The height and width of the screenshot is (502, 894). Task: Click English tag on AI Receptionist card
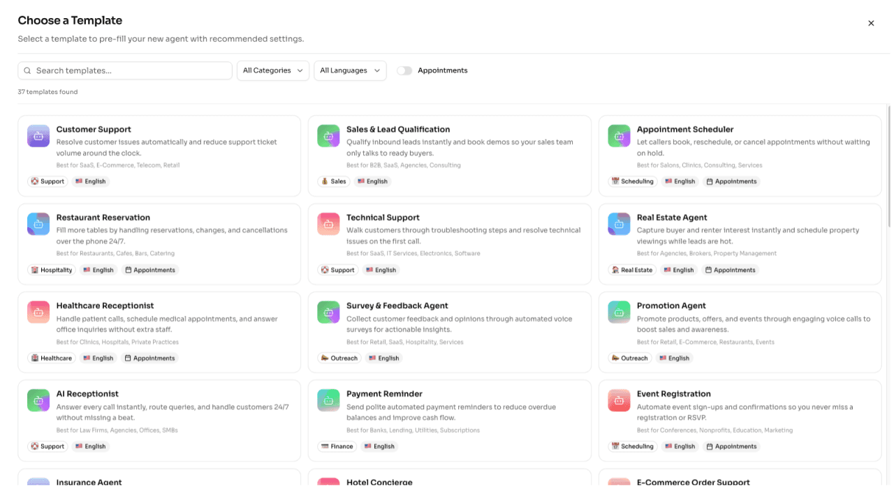[x=90, y=446]
